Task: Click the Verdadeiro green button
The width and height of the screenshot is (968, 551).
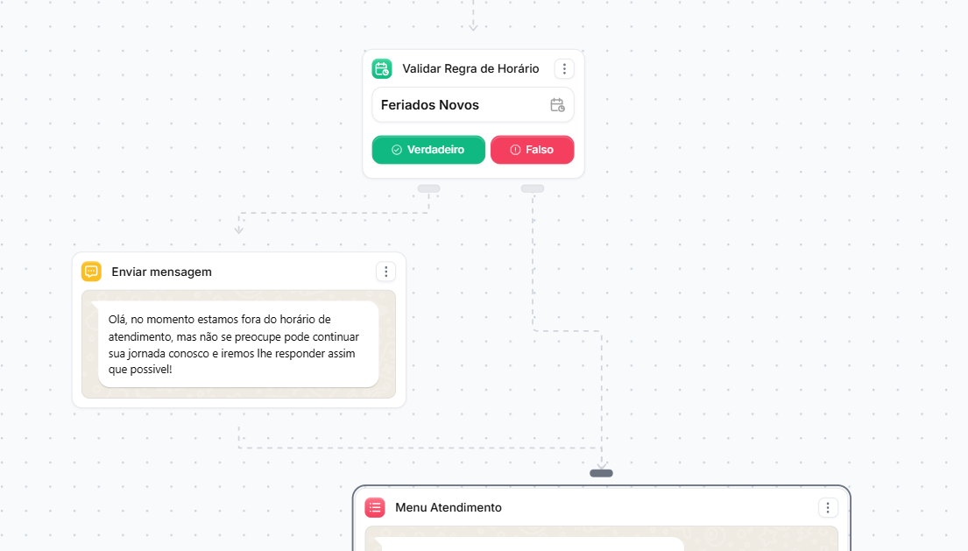Action: [428, 150]
